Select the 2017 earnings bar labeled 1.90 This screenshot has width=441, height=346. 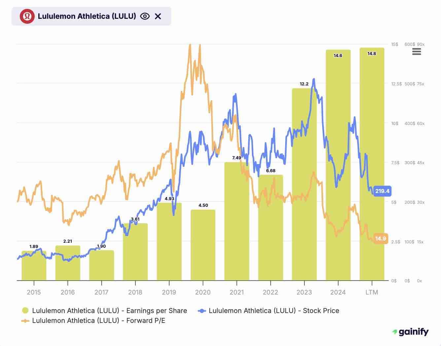click(x=102, y=265)
